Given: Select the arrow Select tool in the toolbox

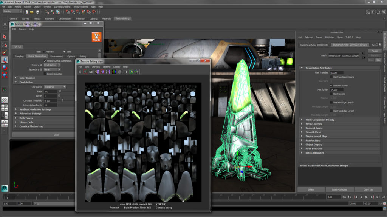Looking at the screenshot, I should point(5,37).
